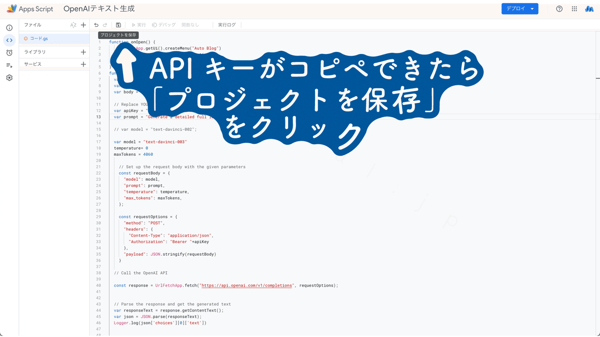Click the "prompt": prompt line

point(143,186)
